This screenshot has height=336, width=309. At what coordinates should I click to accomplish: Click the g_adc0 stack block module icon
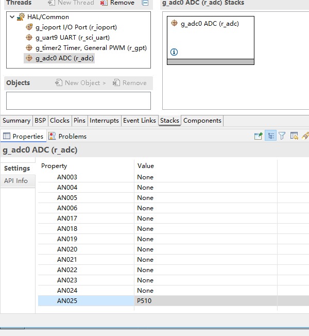coord(174,23)
